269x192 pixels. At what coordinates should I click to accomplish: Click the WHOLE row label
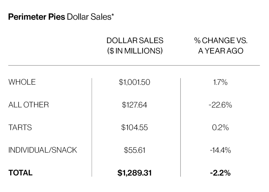coord(22,82)
